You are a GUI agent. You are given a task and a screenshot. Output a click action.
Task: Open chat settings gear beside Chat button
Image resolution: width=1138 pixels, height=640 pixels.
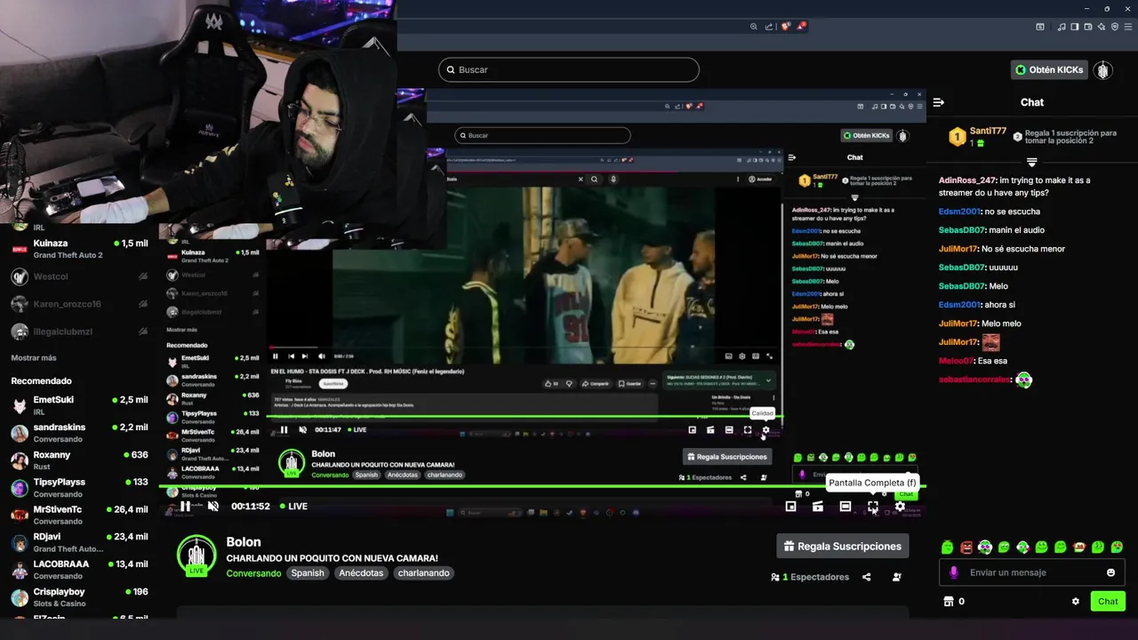pos(1076,602)
